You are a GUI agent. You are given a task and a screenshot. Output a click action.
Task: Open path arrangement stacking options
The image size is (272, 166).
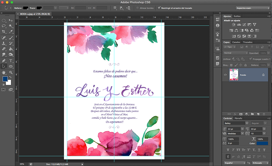128,8
